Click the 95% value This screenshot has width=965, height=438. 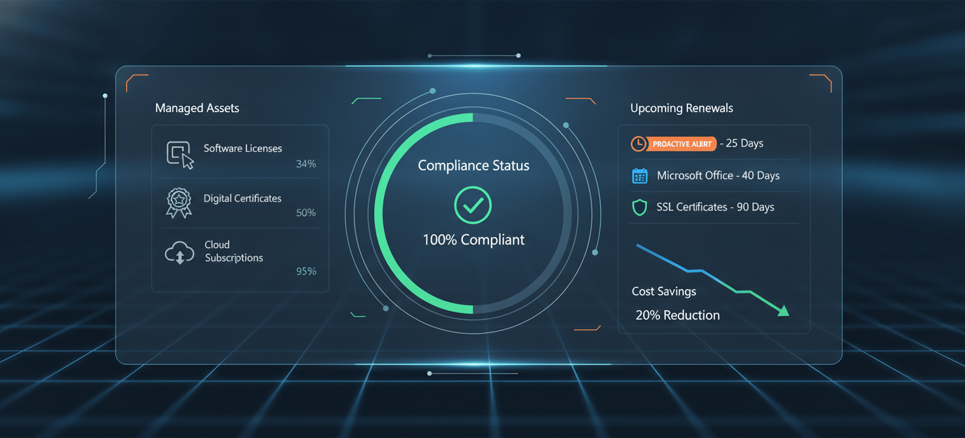306,271
